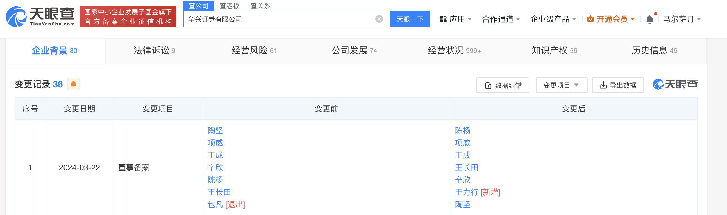Click the 变更后 column header

point(573,109)
